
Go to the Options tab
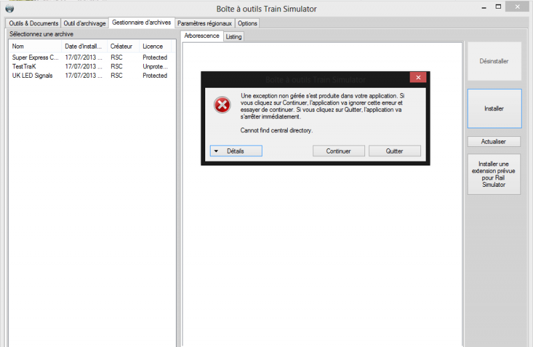pos(247,23)
